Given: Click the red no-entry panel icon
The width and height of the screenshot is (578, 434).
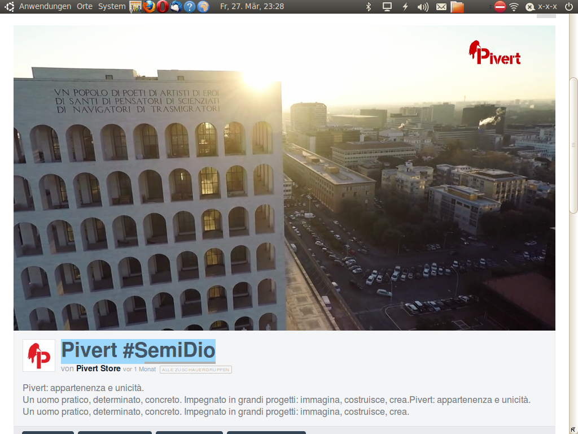Looking at the screenshot, I should pos(500,7).
